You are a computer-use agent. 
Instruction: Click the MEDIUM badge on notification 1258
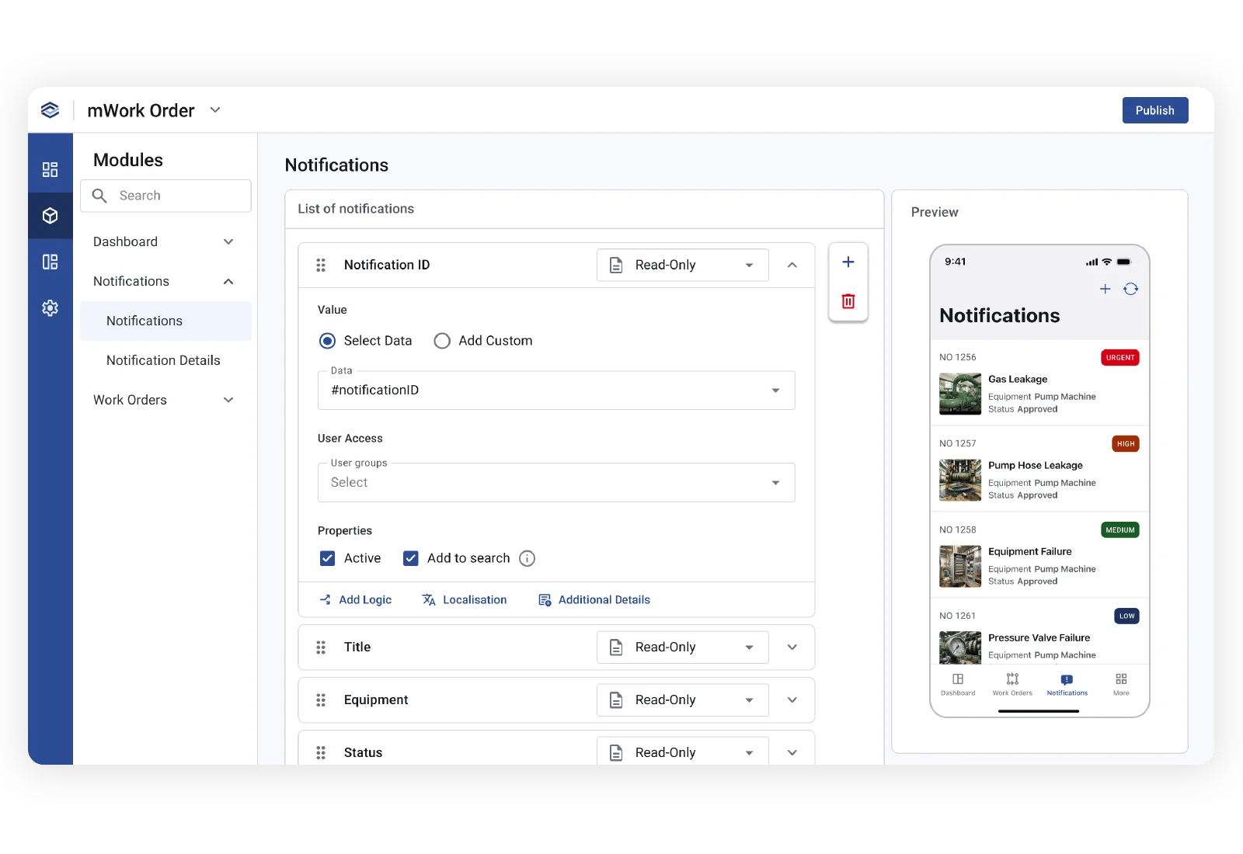click(x=1120, y=530)
